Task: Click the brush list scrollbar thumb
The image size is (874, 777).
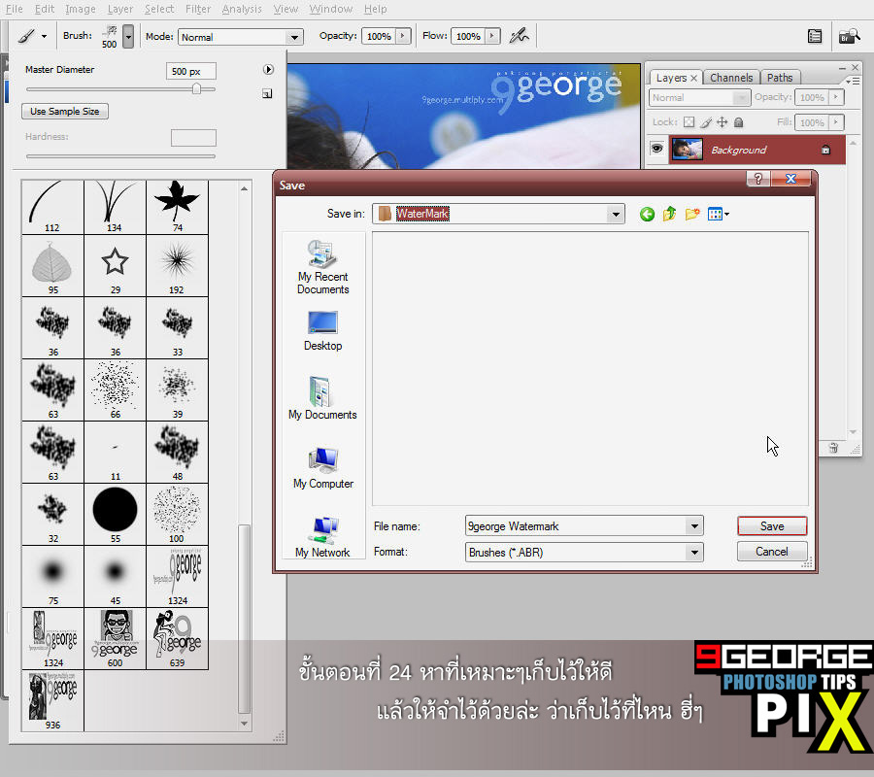Action: tap(244, 619)
